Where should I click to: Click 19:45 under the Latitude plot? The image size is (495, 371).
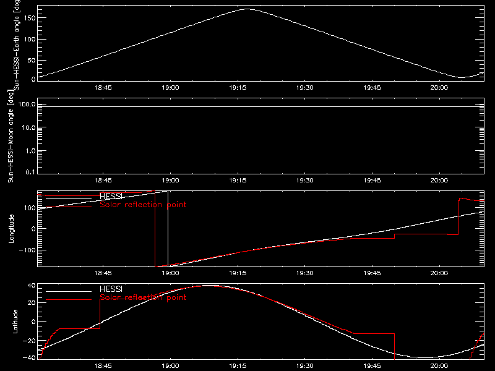point(372,366)
